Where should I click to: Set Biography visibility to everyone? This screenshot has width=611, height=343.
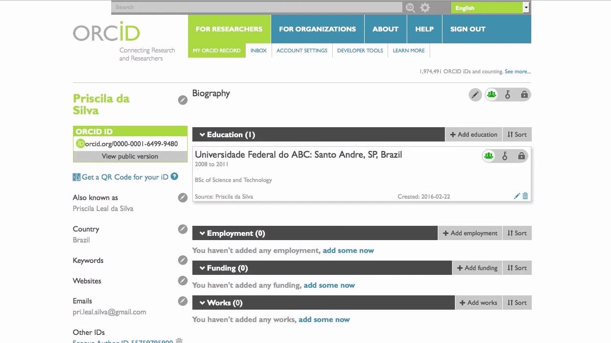(492, 95)
